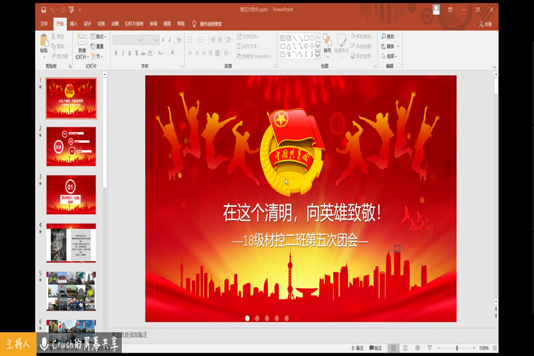534x356 pixels.
Task: Open the File (文件) menu
Action: click(x=44, y=24)
